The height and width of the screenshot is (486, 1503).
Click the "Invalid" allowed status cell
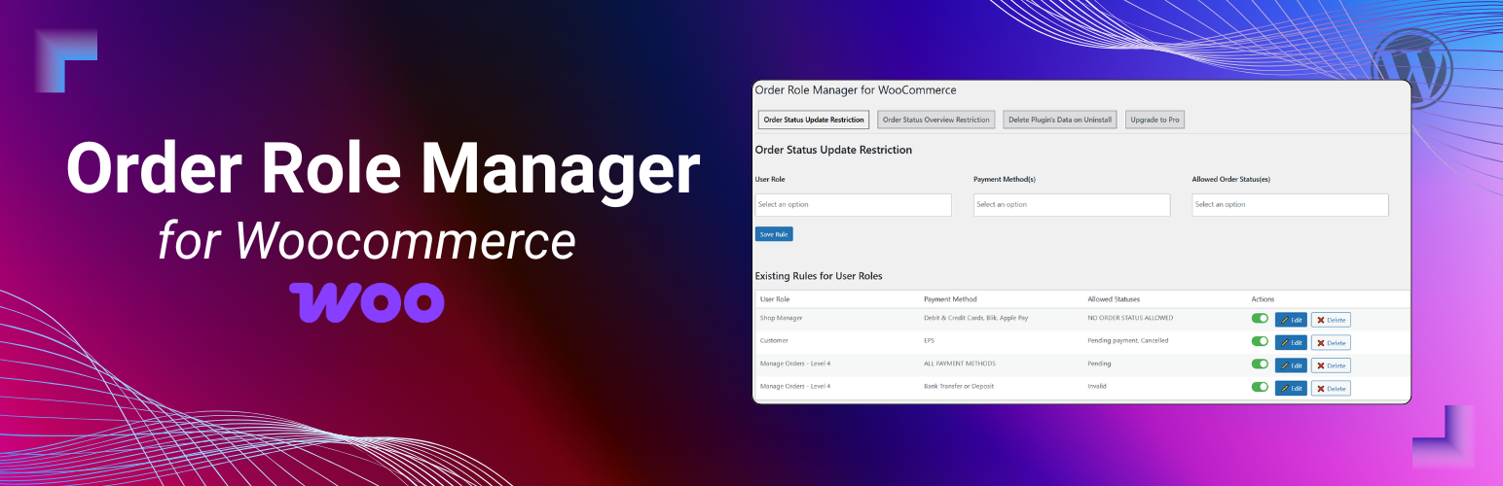point(1097,386)
